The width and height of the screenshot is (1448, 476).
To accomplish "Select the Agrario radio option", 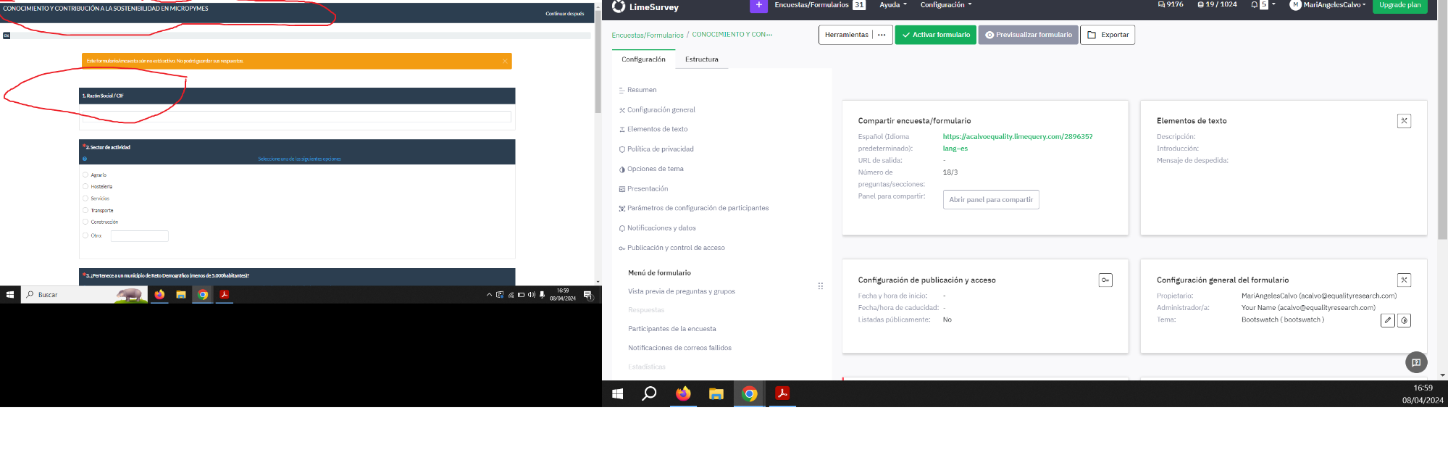I will [x=85, y=175].
